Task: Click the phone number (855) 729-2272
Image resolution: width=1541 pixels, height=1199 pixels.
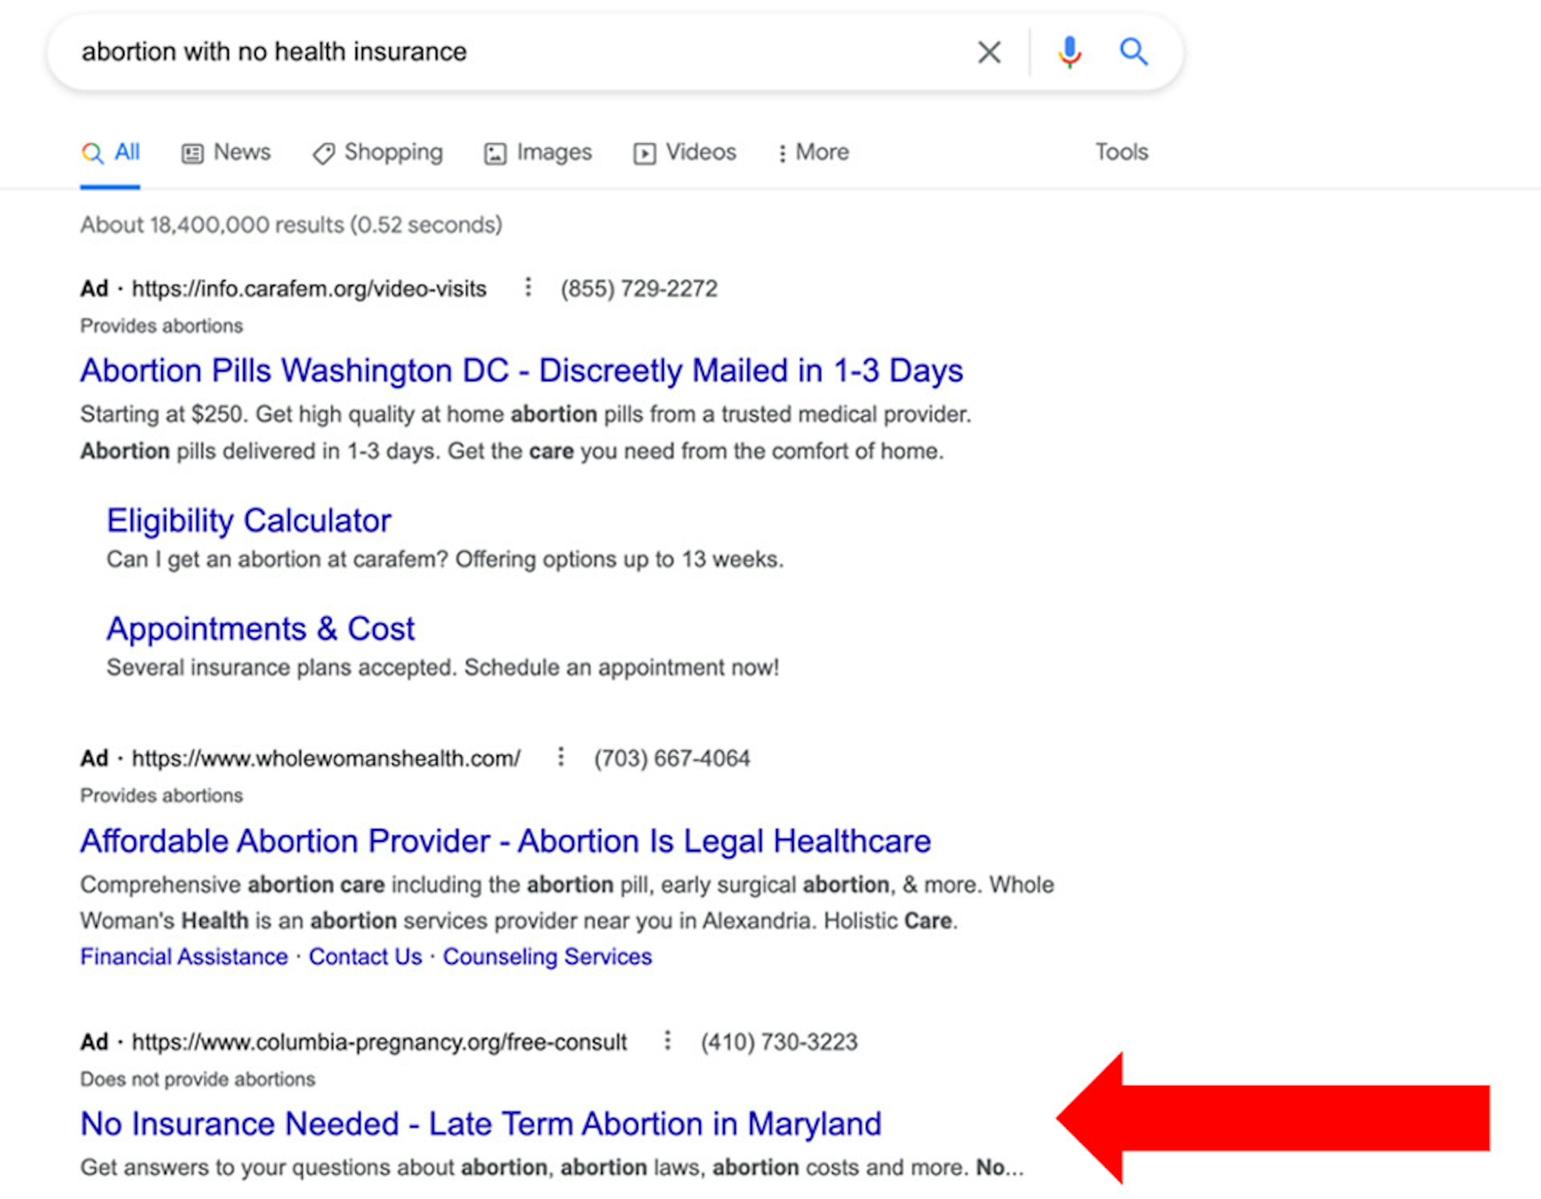Action: (639, 289)
